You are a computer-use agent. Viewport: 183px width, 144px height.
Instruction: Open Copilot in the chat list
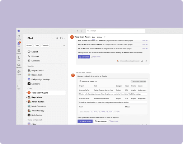(46, 52)
